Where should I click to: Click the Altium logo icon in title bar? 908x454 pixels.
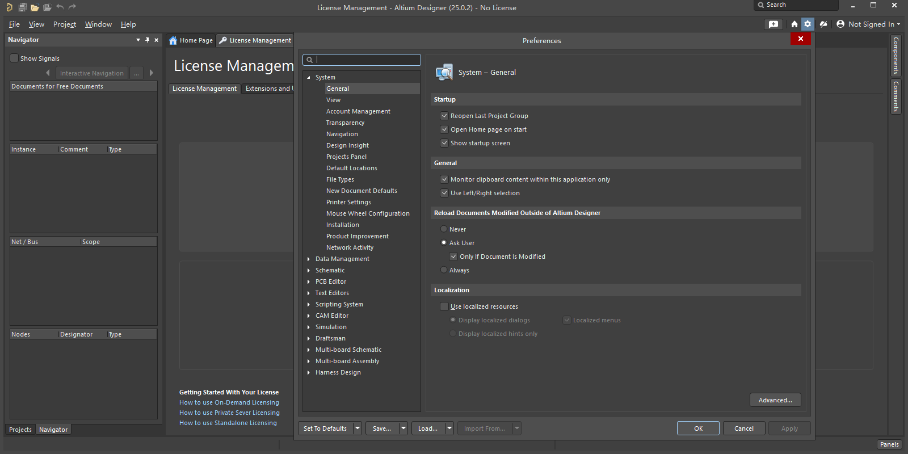[x=9, y=7]
